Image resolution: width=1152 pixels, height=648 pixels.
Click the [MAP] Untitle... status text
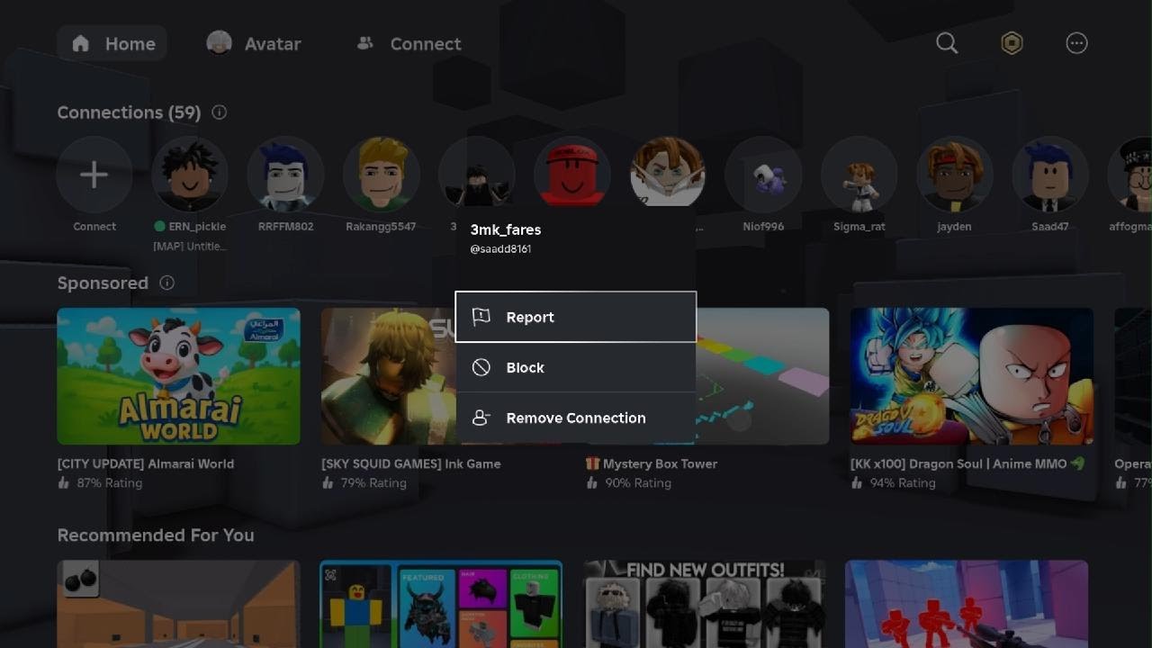tap(190, 247)
